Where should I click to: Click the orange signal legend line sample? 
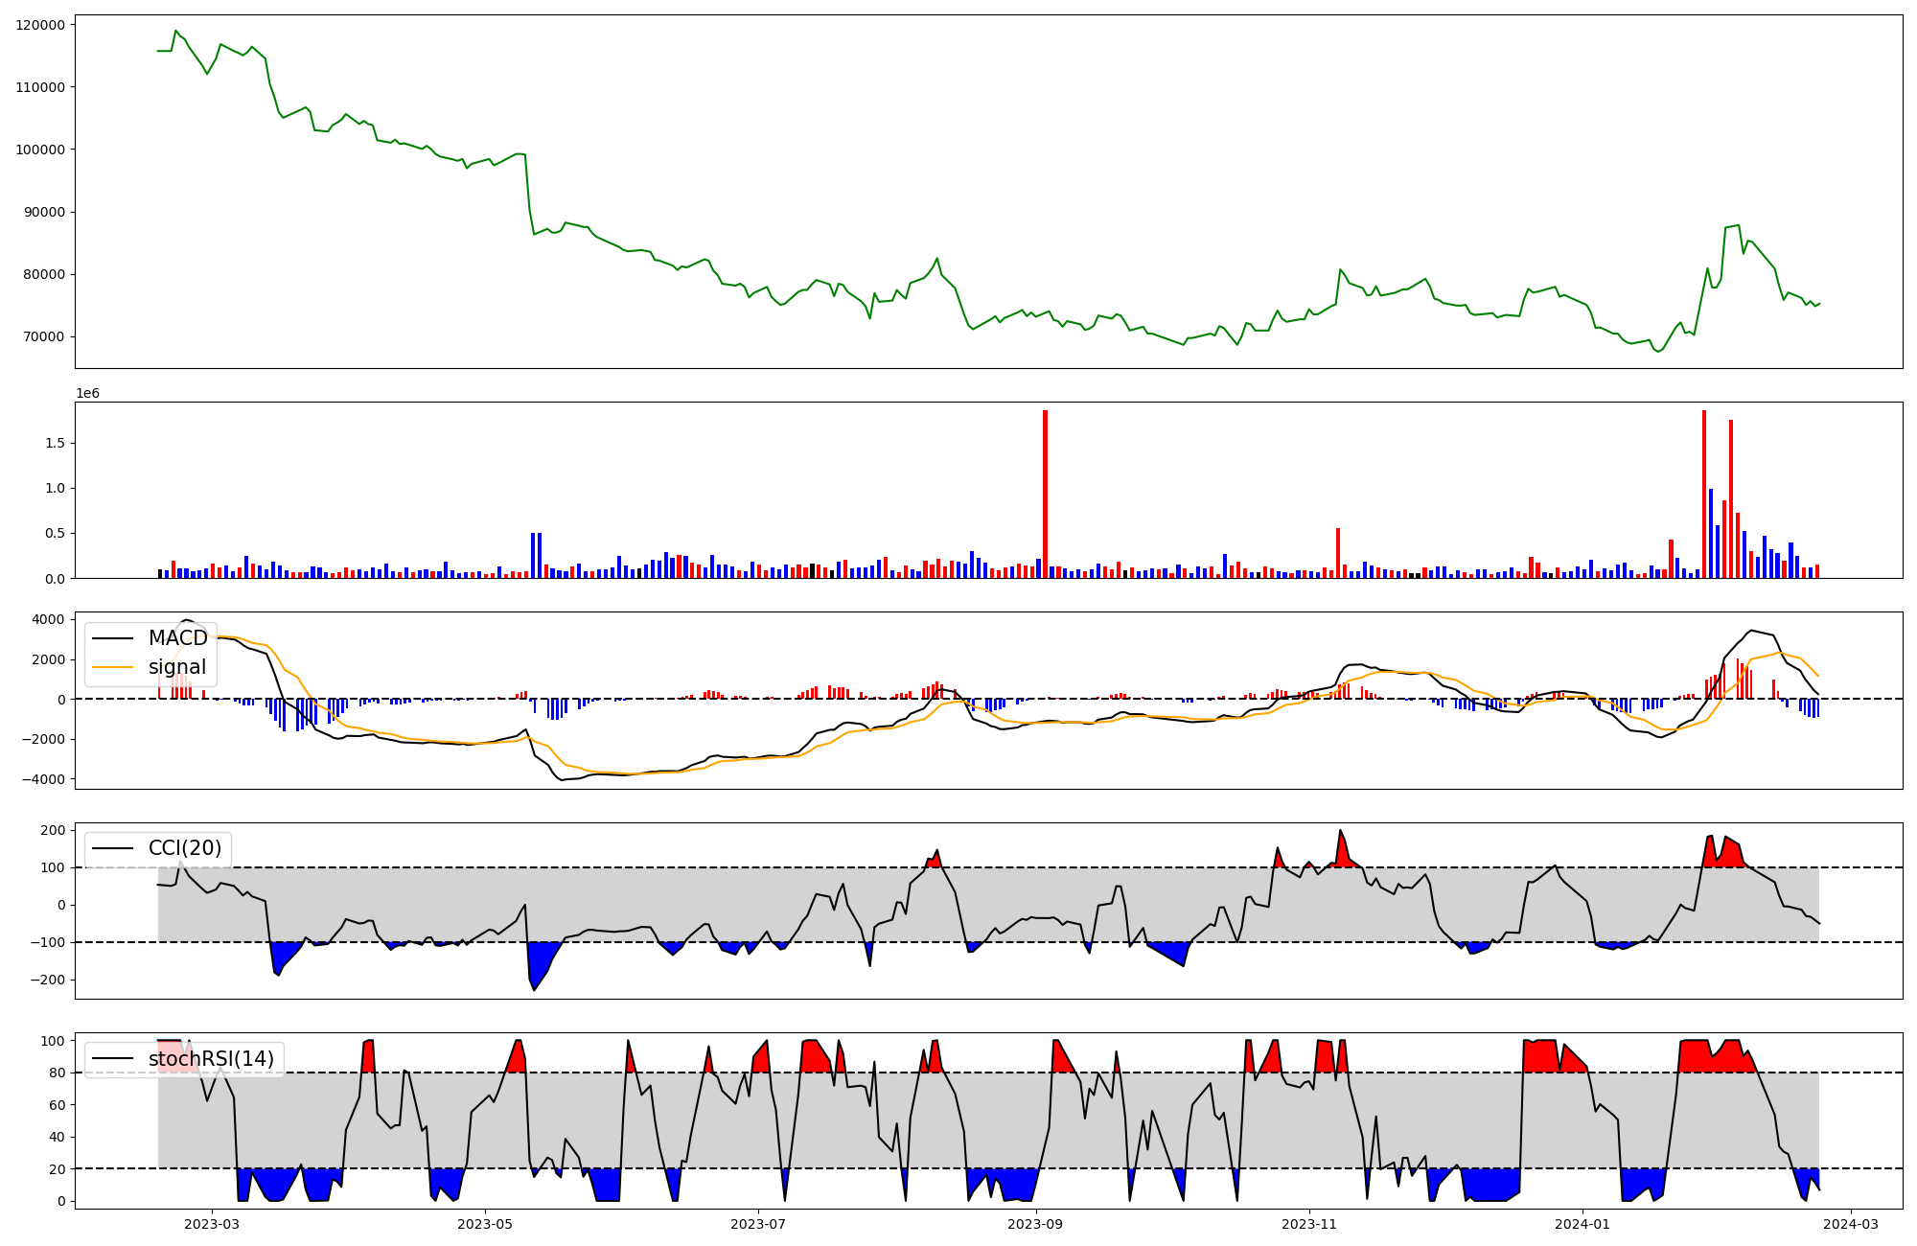[114, 668]
